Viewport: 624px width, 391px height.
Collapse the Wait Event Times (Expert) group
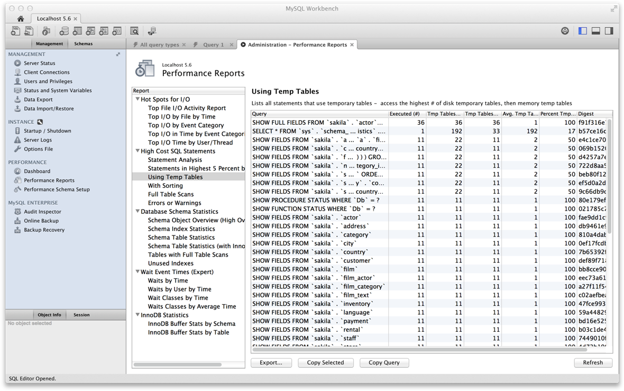point(137,272)
